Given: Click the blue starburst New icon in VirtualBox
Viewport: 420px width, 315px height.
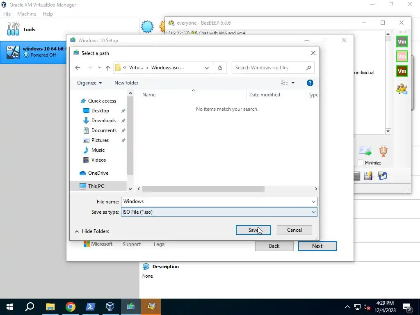Looking at the screenshot, I should [147, 27].
